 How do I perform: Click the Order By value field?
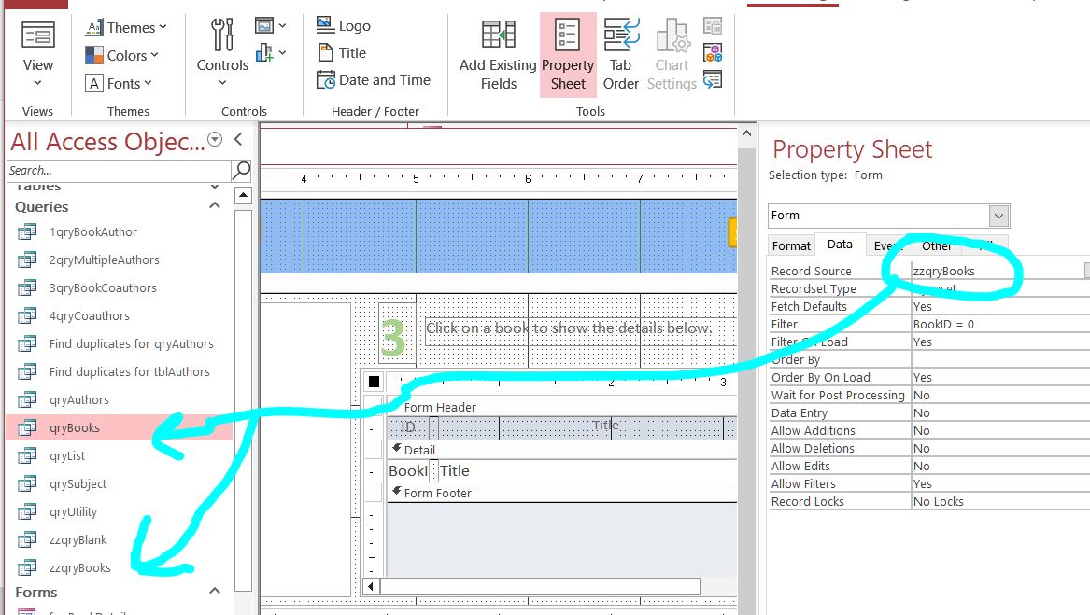(x=1000, y=360)
